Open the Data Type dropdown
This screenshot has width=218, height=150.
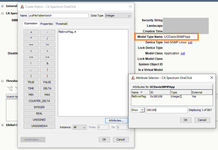118,16
